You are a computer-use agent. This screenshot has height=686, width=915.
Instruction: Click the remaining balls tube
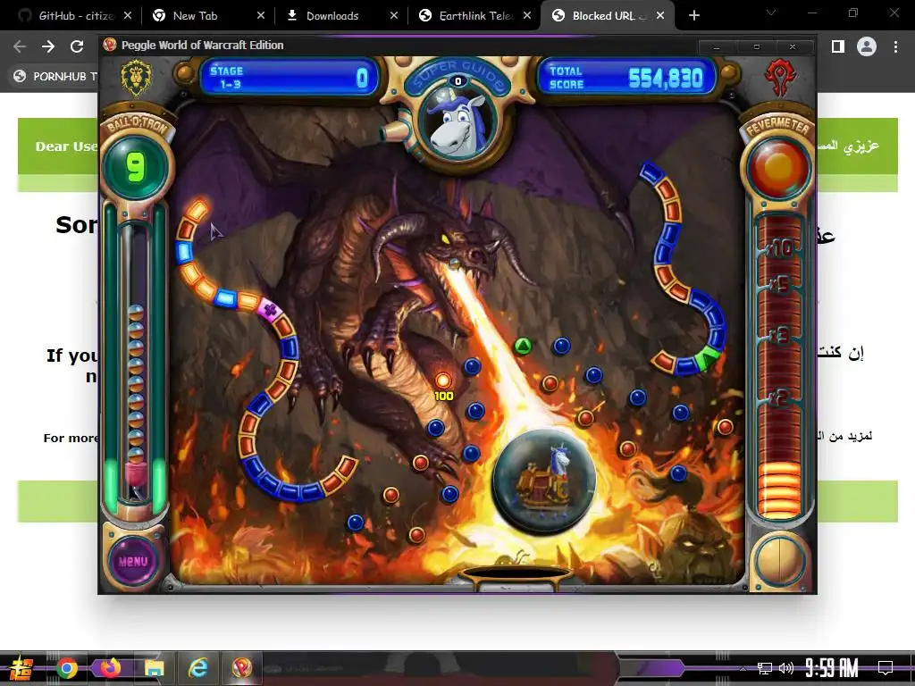pyautogui.click(x=136, y=362)
